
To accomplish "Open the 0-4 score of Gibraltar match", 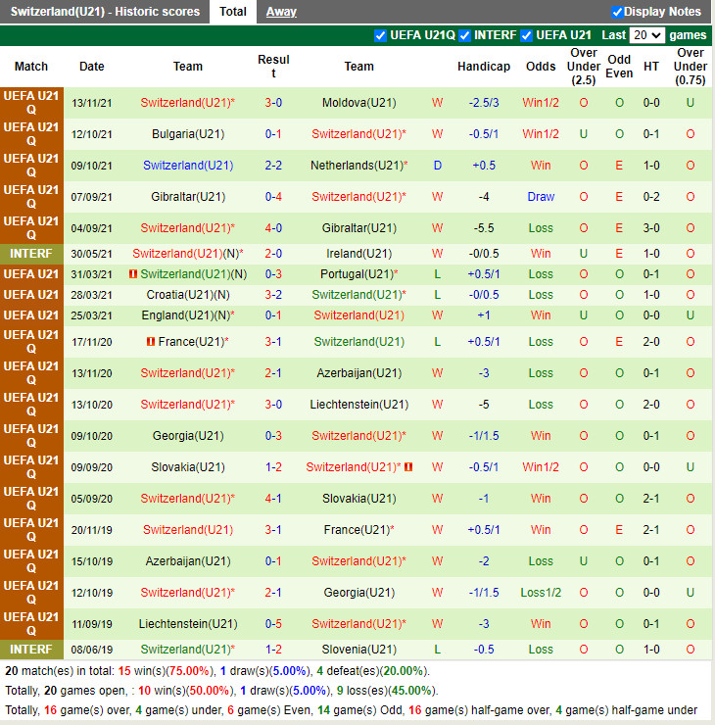I will click(x=273, y=197).
